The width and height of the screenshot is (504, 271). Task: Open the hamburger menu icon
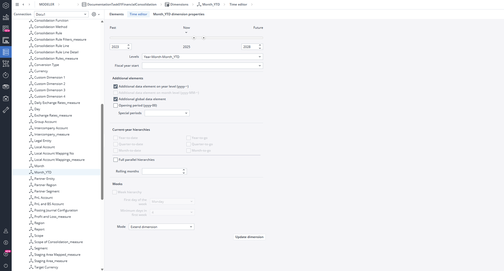tap(17, 5)
